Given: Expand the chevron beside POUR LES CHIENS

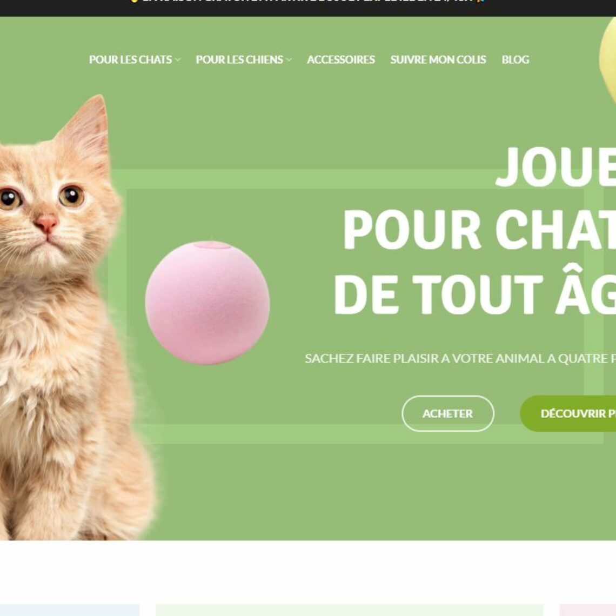Looking at the screenshot, I should [289, 60].
